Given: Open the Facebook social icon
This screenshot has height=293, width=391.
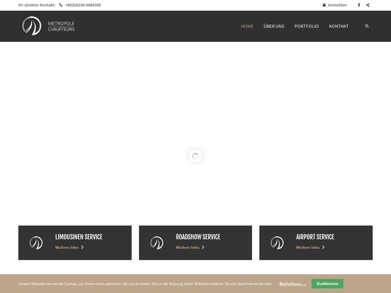Looking at the screenshot, I should [x=358, y=5].
